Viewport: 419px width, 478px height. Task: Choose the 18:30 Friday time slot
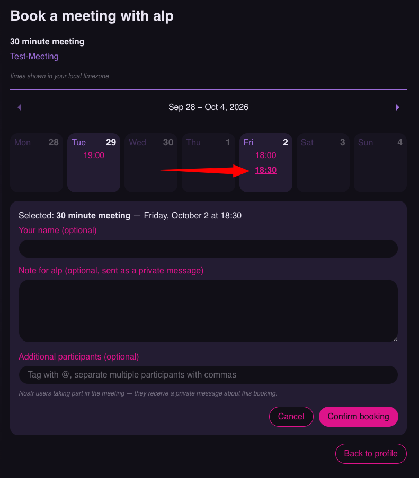(266, 170)
